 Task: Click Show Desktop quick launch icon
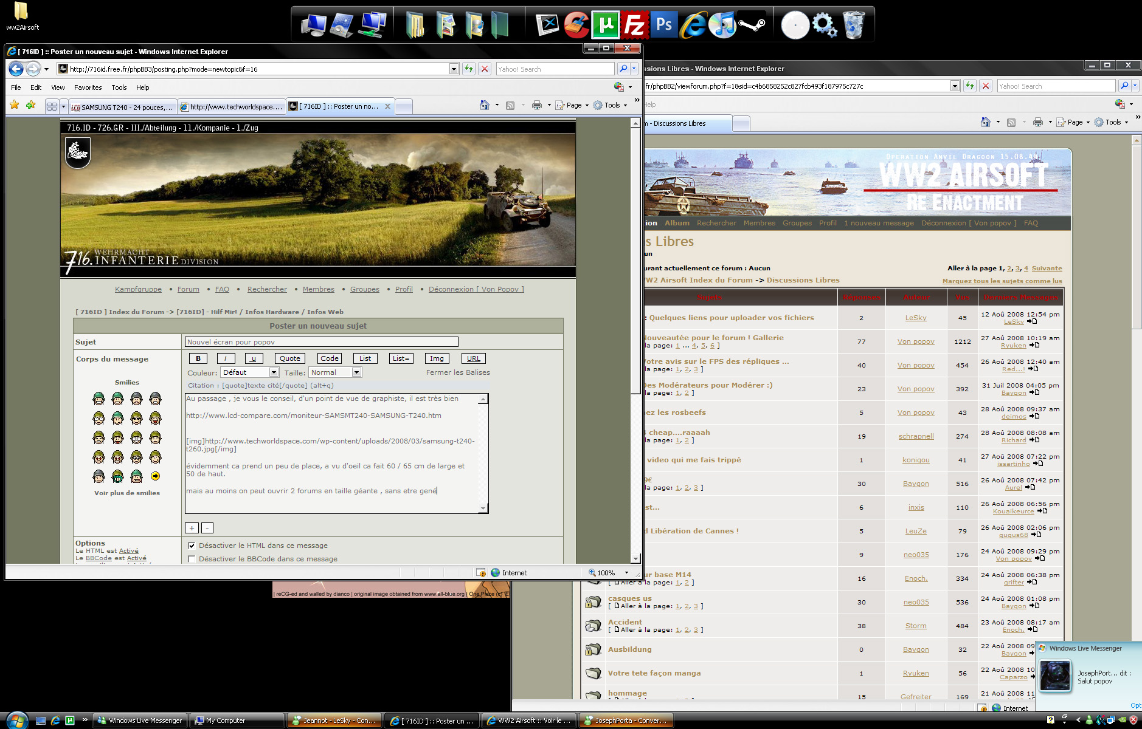coord(41,720)
